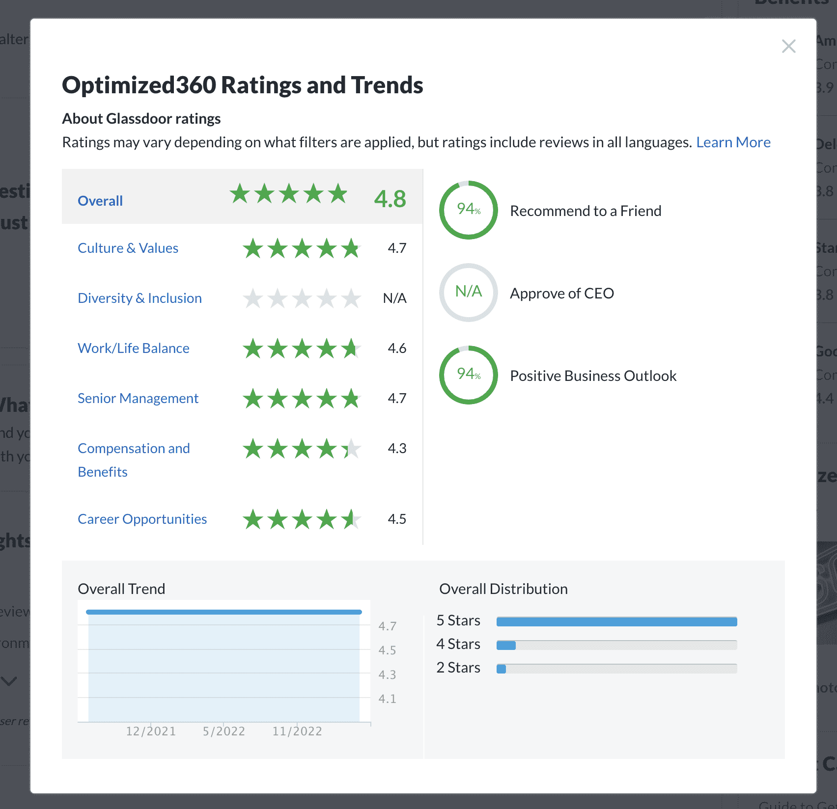
Task: Click the 5 Stars distribution bar
Action: [x=616, y=621]
